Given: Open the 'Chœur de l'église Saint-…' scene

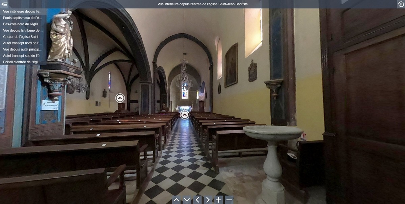Looking at the screenshot, I should (23, 37).
